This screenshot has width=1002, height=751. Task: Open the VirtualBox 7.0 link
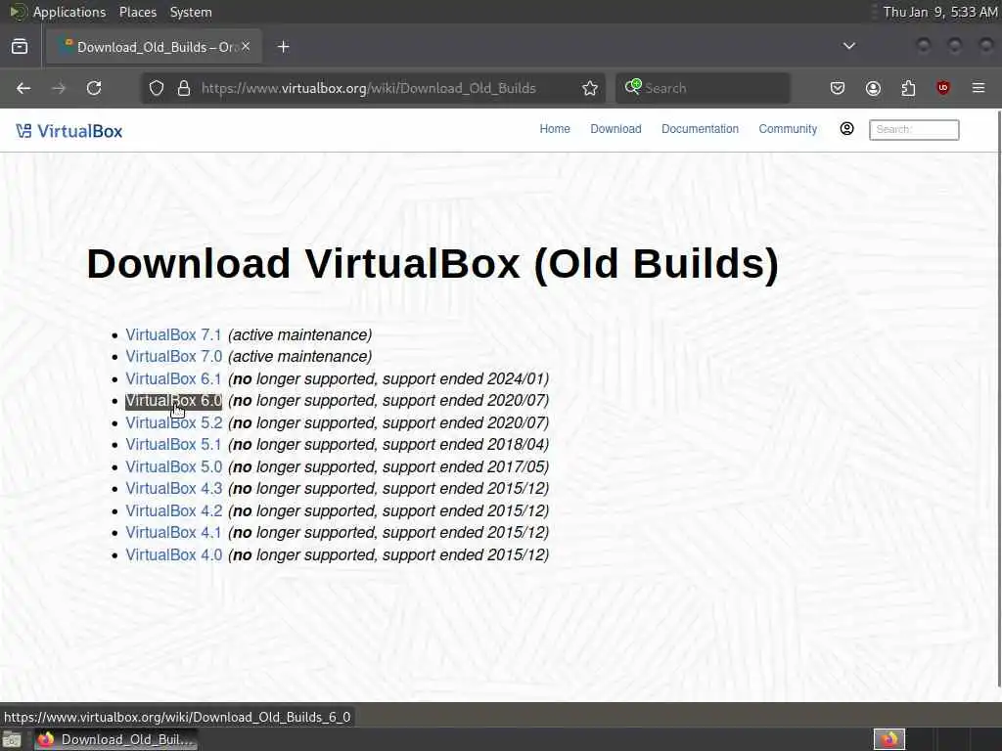coord(173,356)
